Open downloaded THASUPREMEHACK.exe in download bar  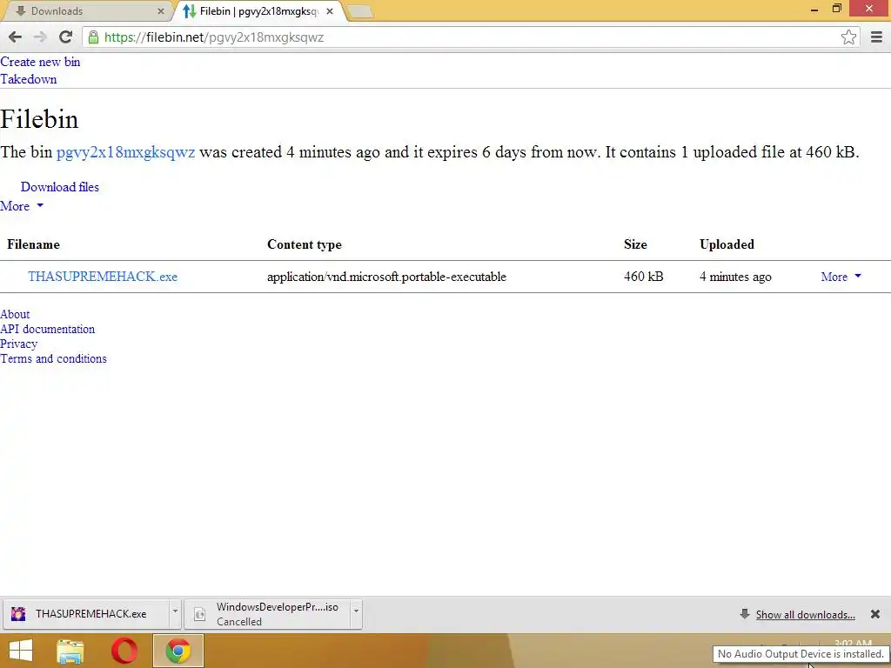click(x=85, y=614)
